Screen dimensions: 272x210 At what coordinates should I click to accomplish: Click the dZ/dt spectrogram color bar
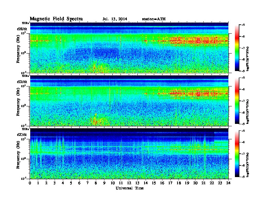pyautogui.click(x=237, y=154)
